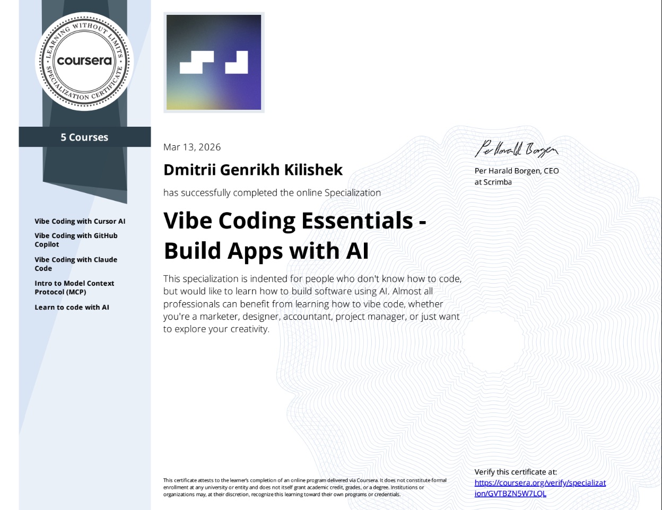Select Intro to Model Context Protocol course

point(74,288)
